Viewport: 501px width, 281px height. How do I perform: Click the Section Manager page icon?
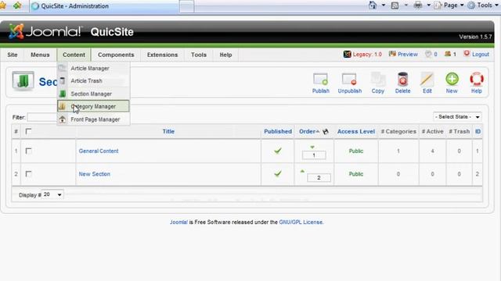[23, 81]
